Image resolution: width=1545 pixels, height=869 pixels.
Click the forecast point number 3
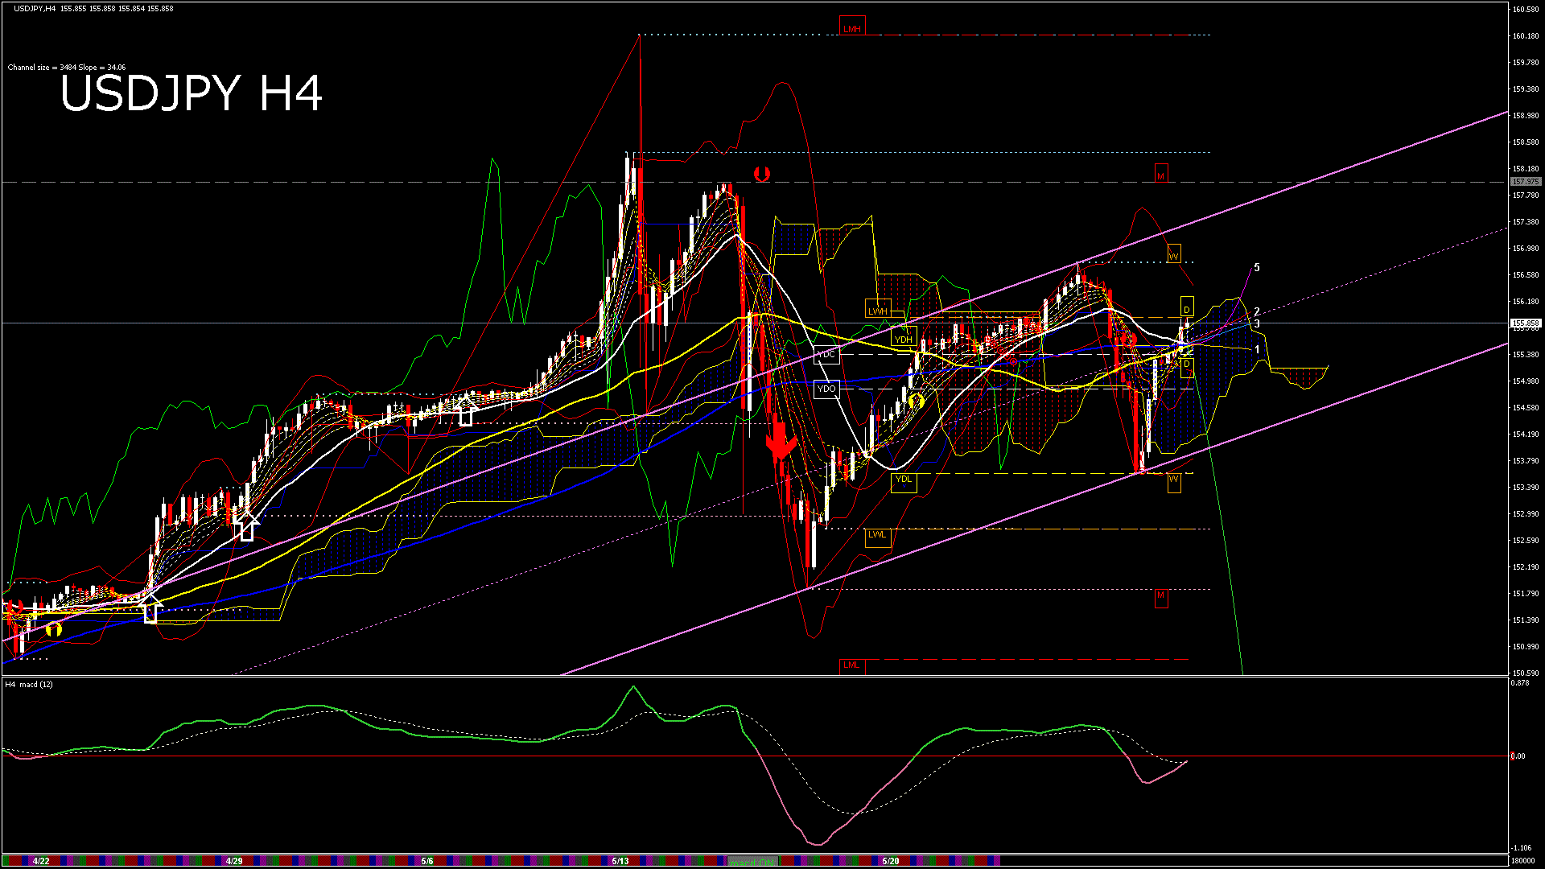pyautogui.click(x=1257, y=324)
